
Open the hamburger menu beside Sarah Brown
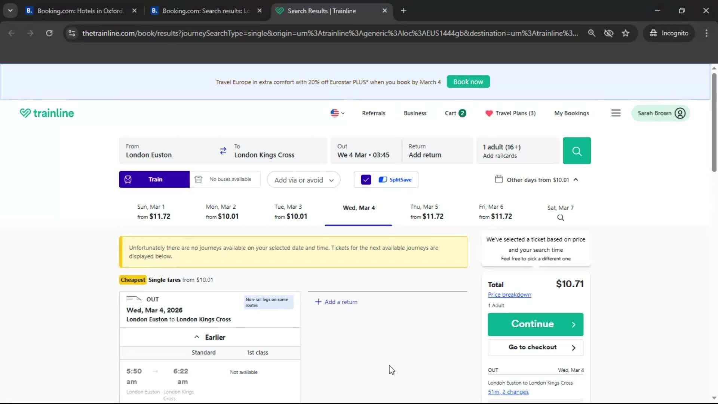click(616, 113)
